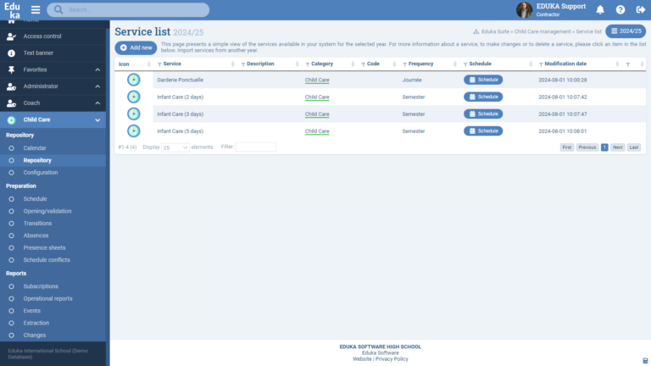Open the Display elements count dropdown
The height and width of the screenshot is (366, 651).
click(176, 147)
